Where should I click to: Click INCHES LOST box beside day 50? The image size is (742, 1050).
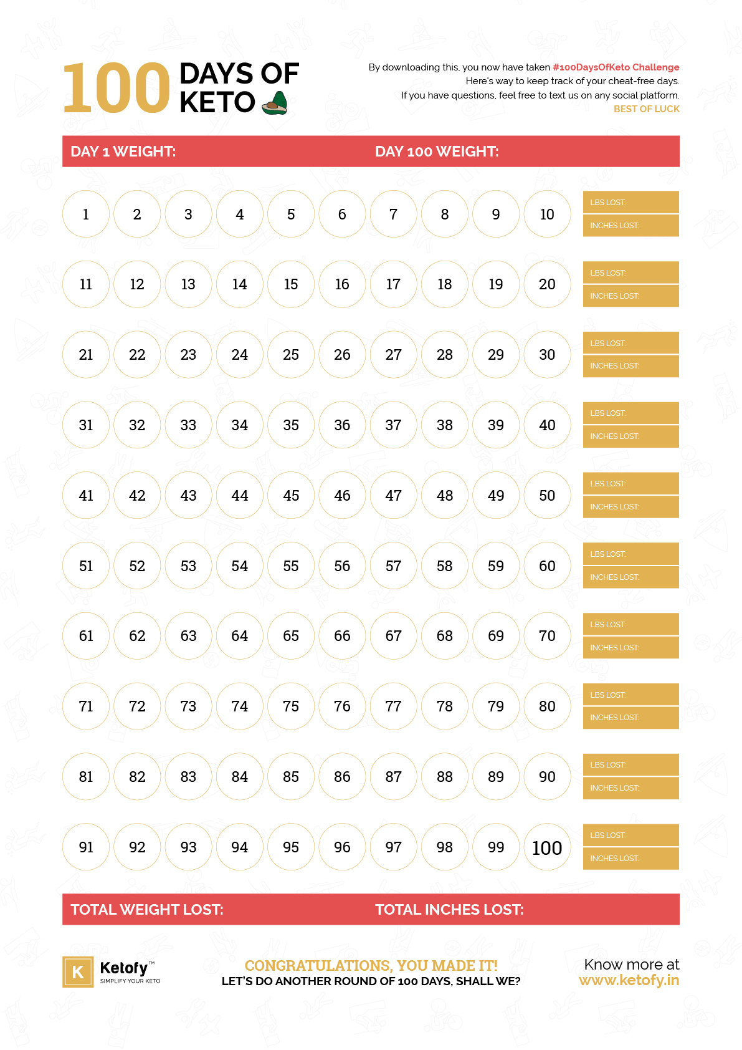pos(631,507)
